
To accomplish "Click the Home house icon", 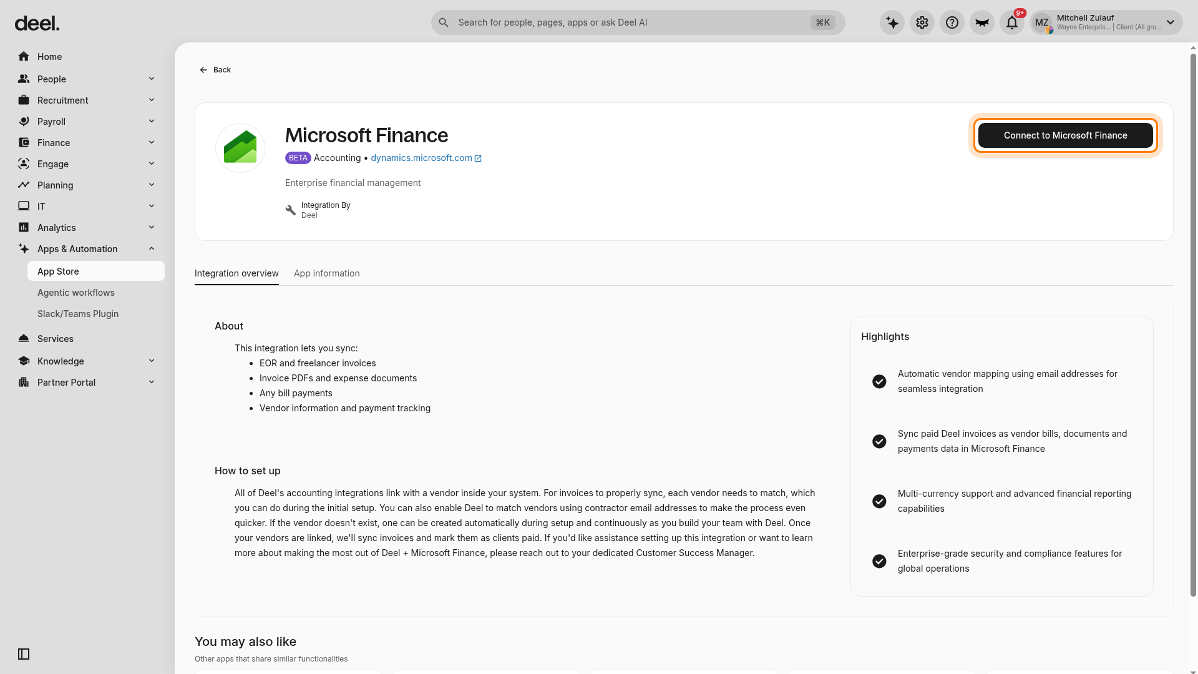I will [24, 57].
